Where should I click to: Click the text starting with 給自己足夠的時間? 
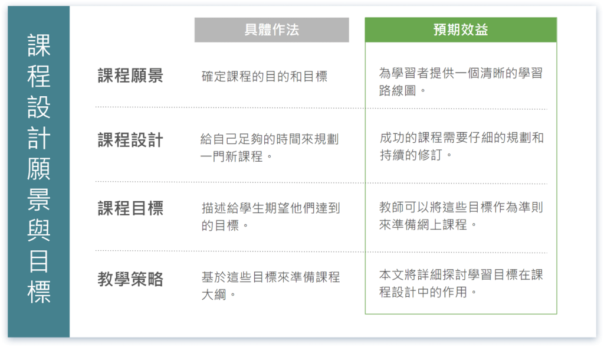(x=270, y=148)
